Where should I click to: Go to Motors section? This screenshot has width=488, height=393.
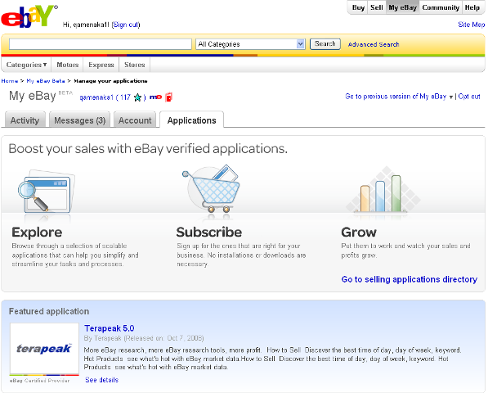pos(67,65)
